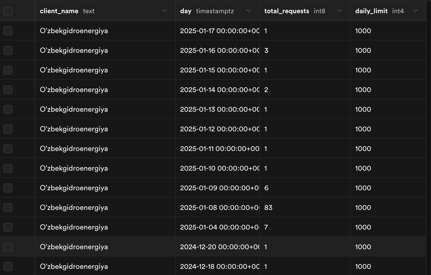Check the row dated 2025-01-10

(8, 168)
